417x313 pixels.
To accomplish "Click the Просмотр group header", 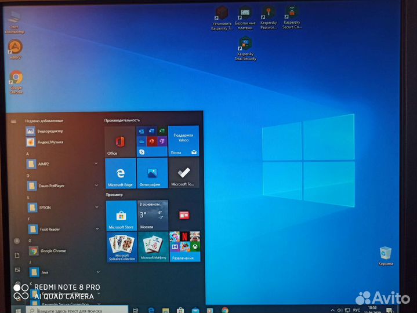I will click(114, 195).
